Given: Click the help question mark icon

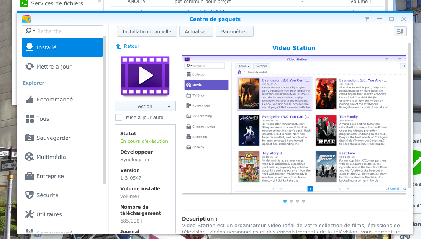Looking at the screenshot, I should point(367,19).
